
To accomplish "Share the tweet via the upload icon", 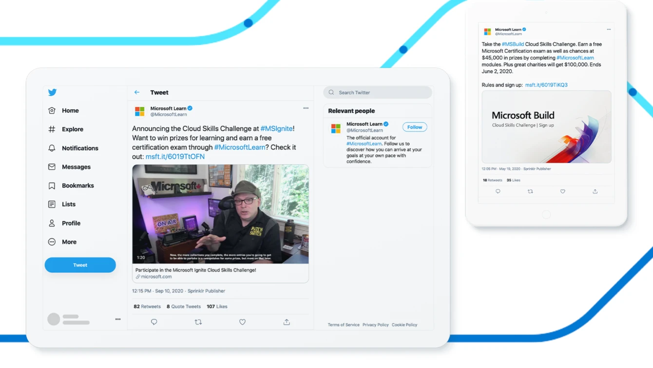I will (x=287, y=322).
